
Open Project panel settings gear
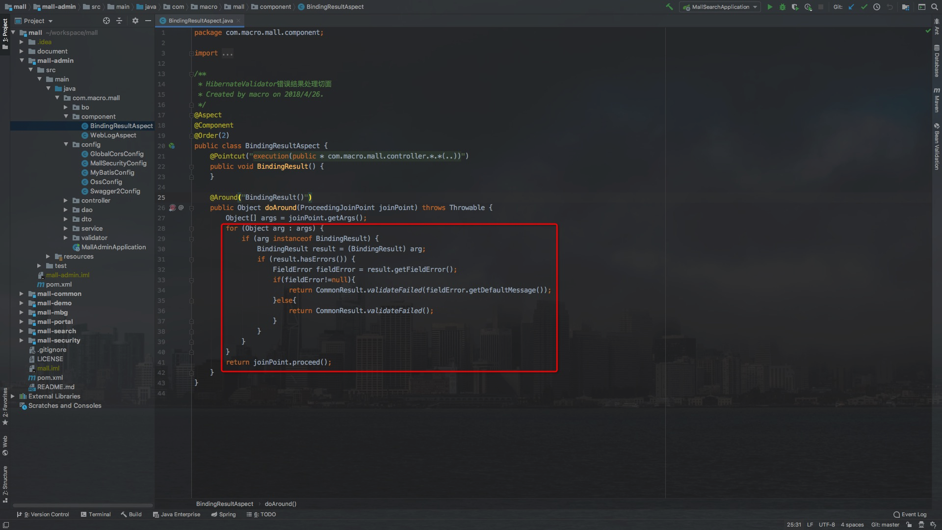pyautogui.click(x=135, y=21)
